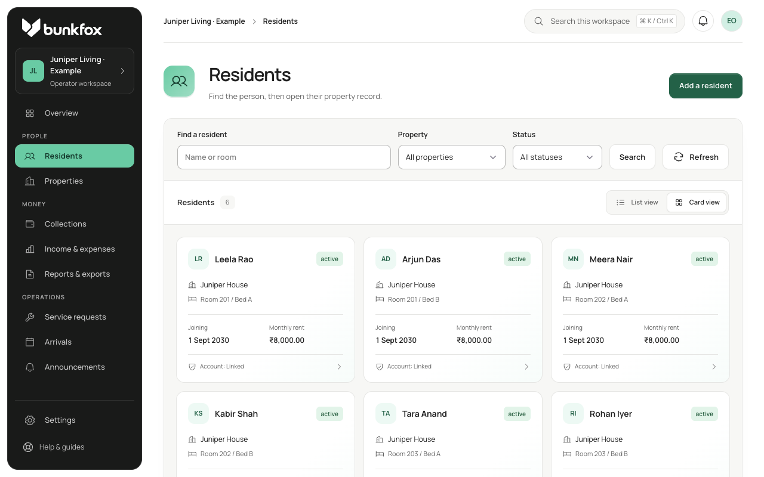The height and width of the screenshot is (477, 764).
Task: Go to Overview in the sidebar
Action: (x=75, y=113)
